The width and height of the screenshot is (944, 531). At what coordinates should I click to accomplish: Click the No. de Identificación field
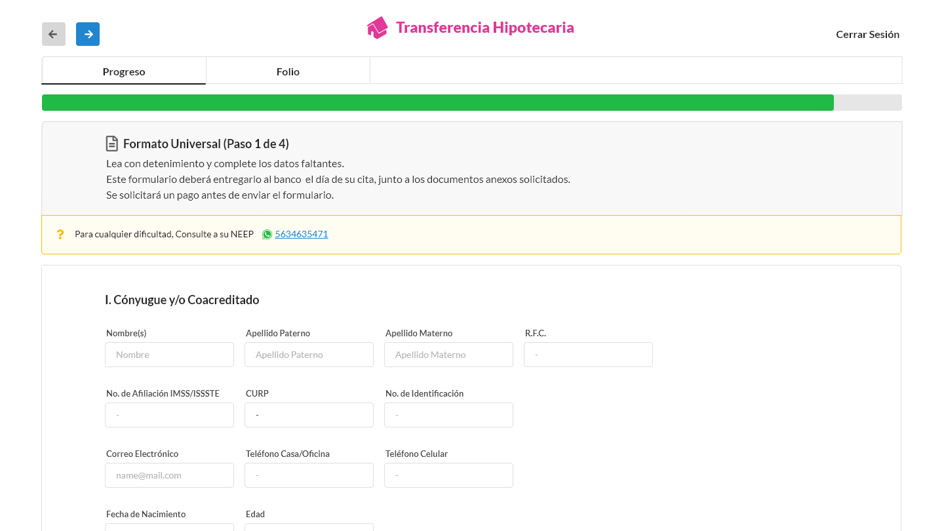point(448,415)
